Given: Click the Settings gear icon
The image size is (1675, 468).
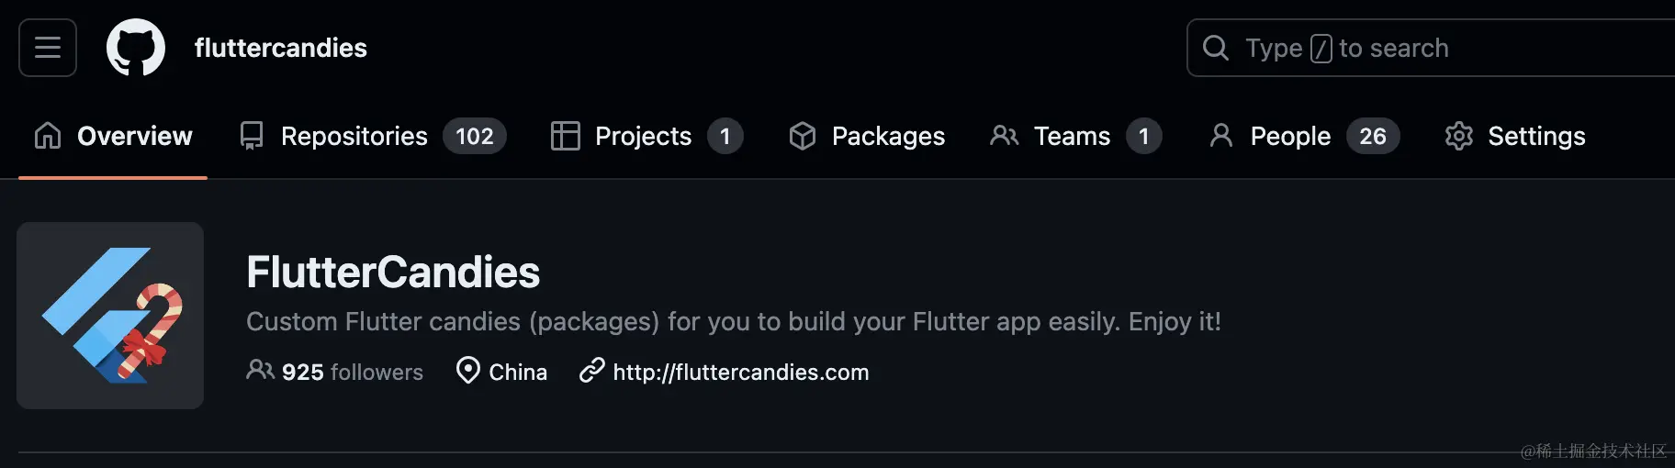Looking at the screenshot, I should pyautogui.click(x=1458, y=136).
